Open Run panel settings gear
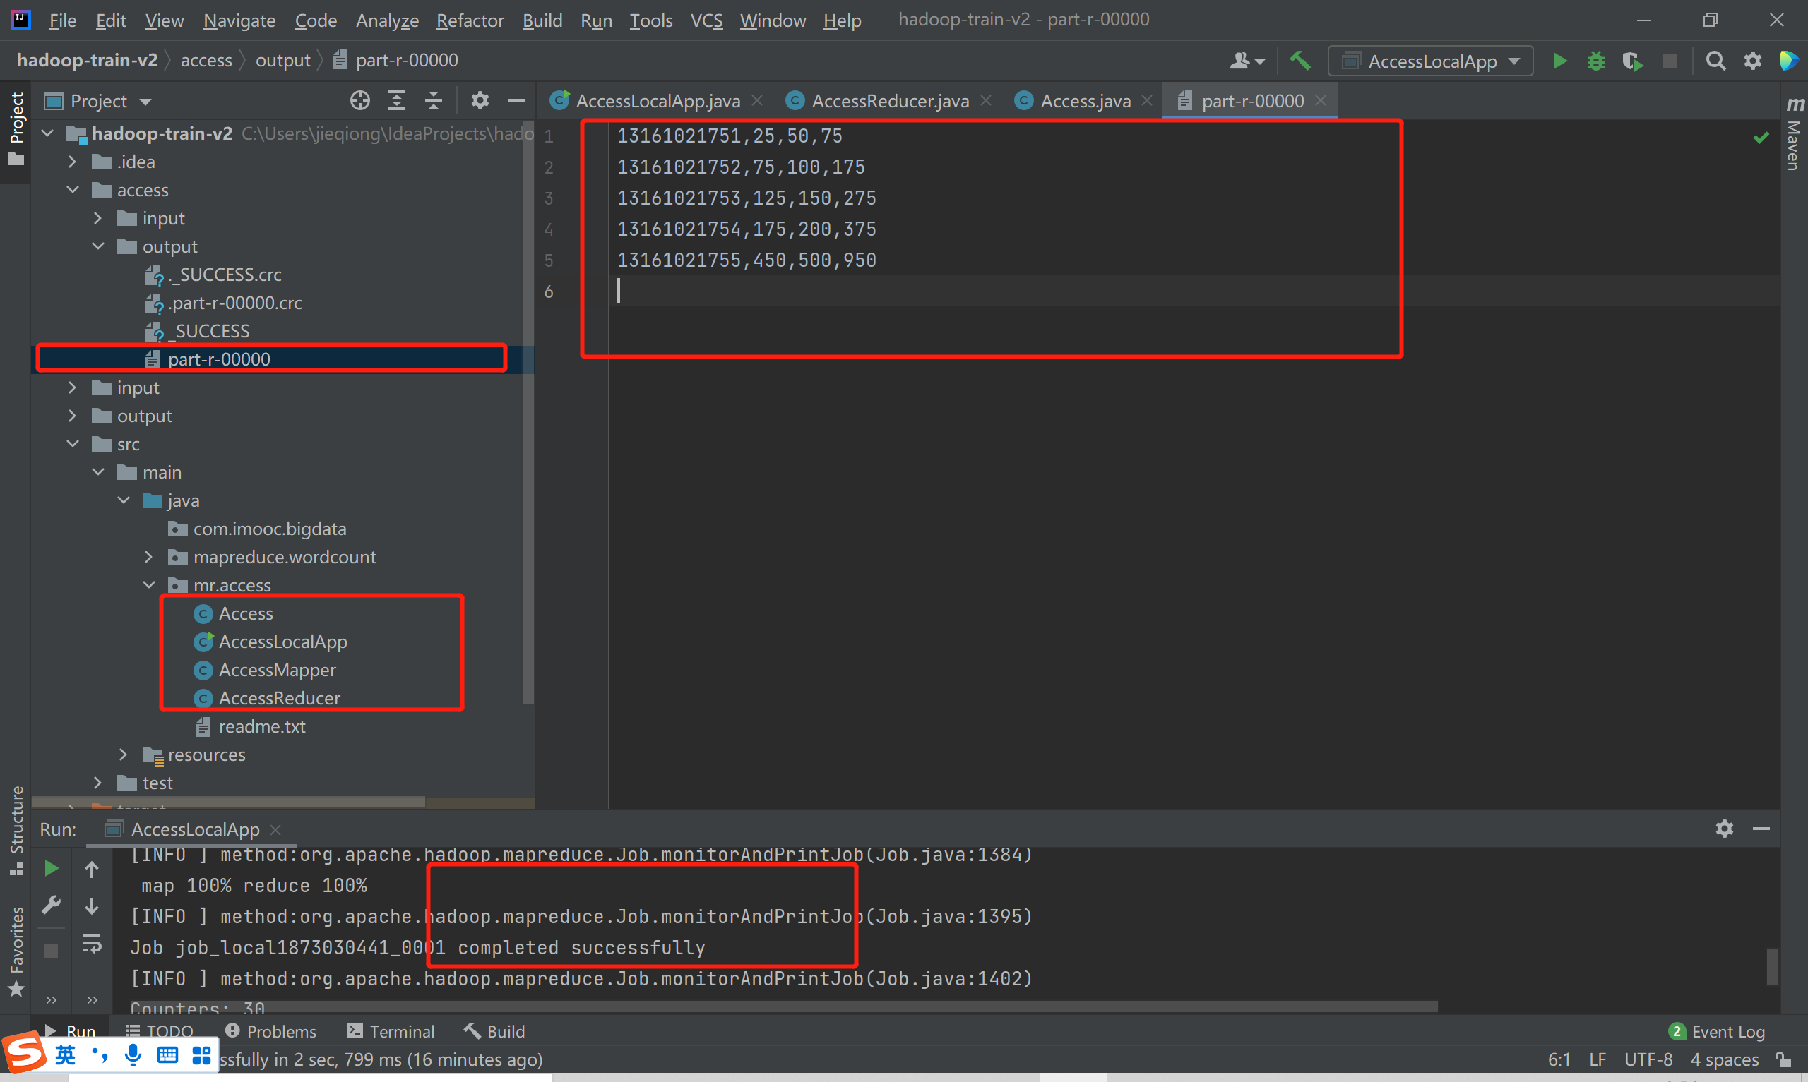 1724,829
